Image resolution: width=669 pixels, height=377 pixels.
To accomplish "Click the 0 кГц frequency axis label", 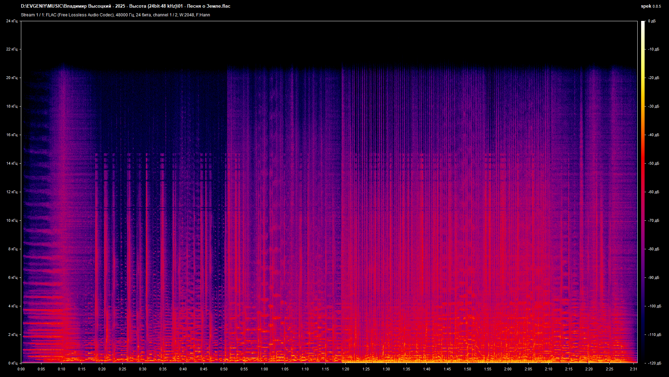I will point(13,363).
